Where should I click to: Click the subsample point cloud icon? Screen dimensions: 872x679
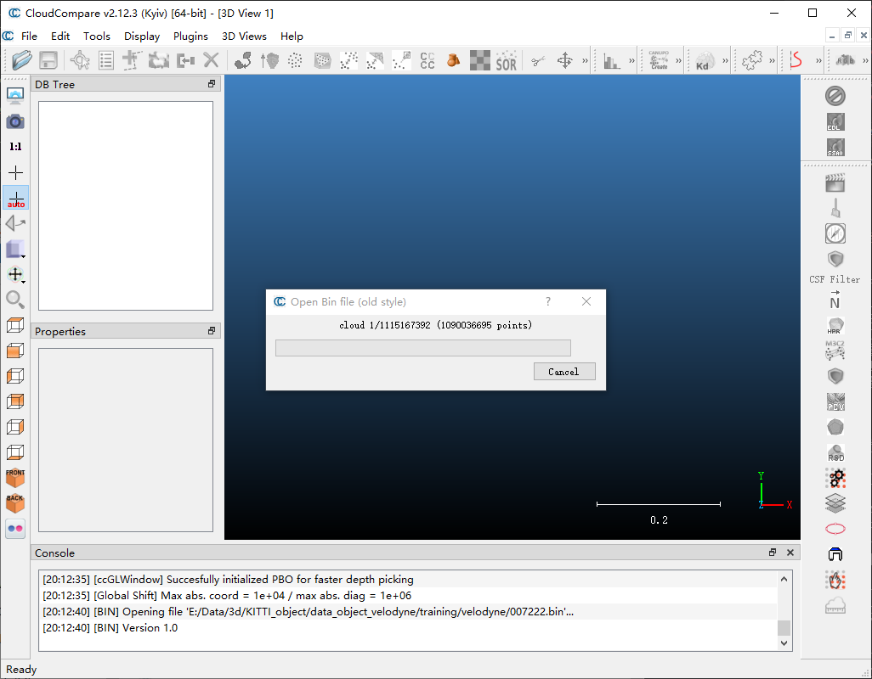coord(295,60)
